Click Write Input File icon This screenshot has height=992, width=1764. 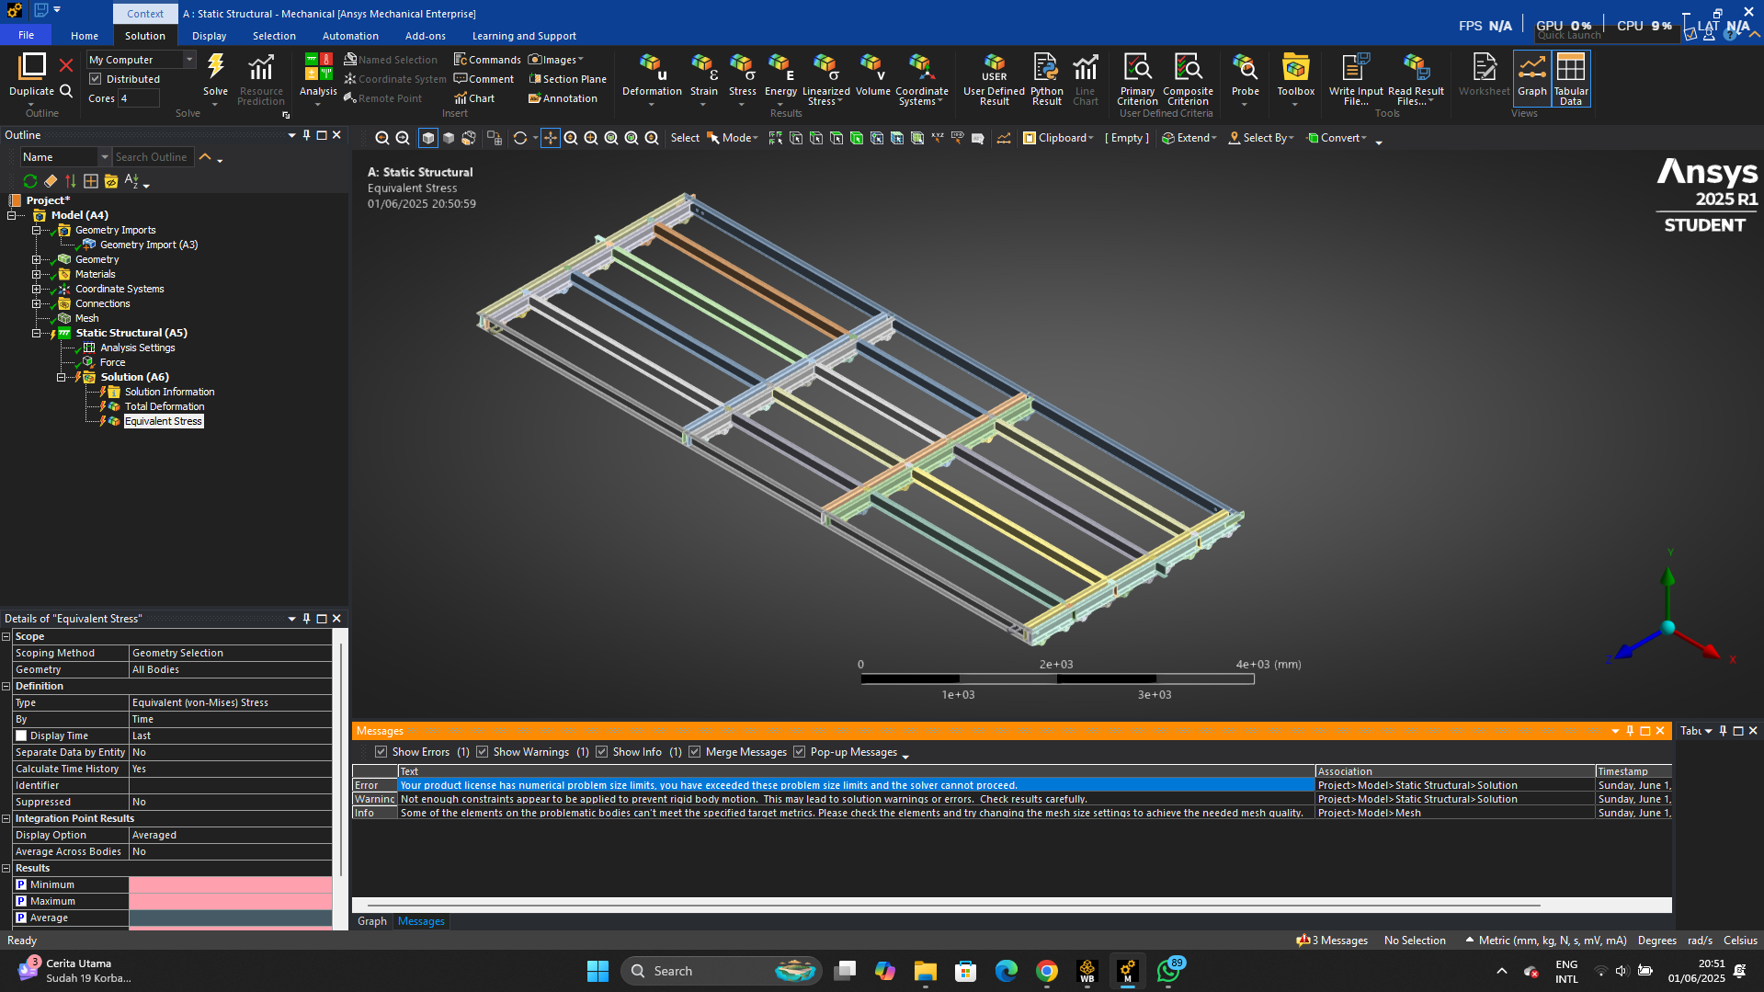click(1356, 67)
